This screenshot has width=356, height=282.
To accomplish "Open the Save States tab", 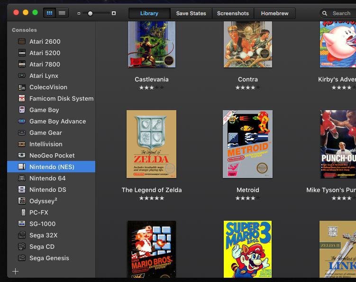I will click(x=191, y=13).
